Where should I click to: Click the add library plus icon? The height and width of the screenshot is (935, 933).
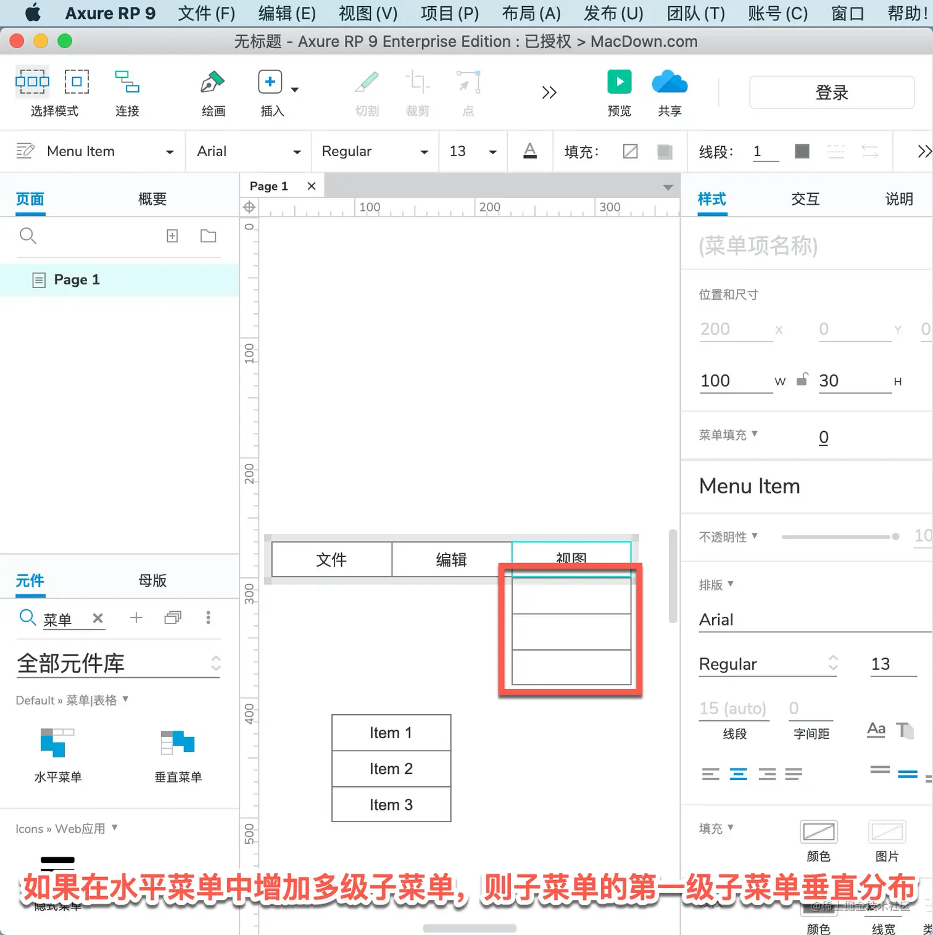(136, 617)
